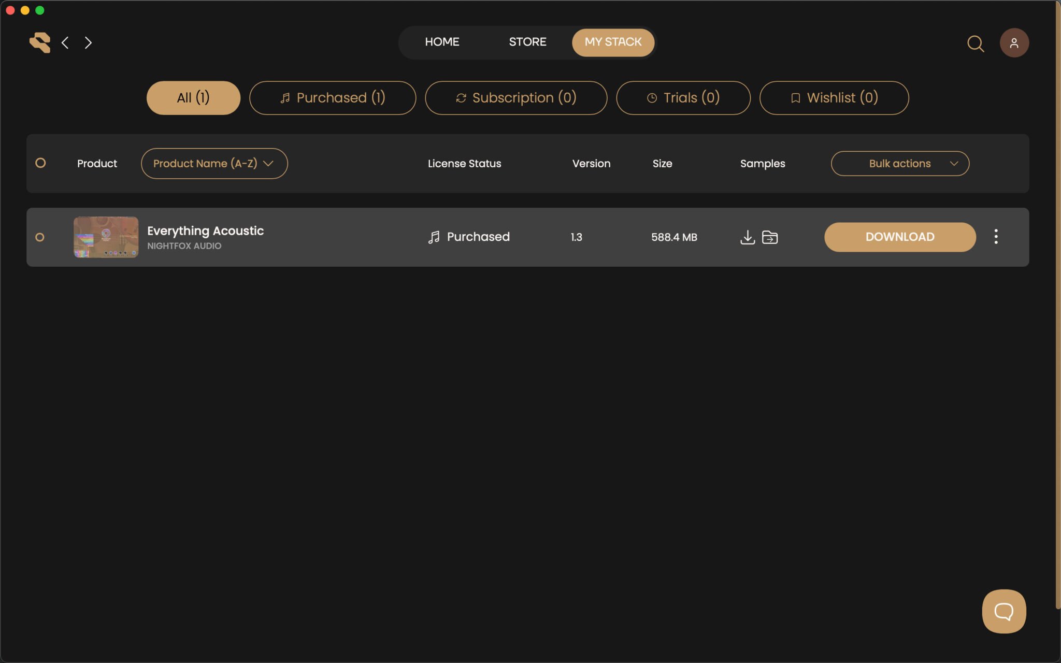Viewport: 1061px width, 663px height.
Task: Click the app logo in the top left
Action: pos(39,42)
